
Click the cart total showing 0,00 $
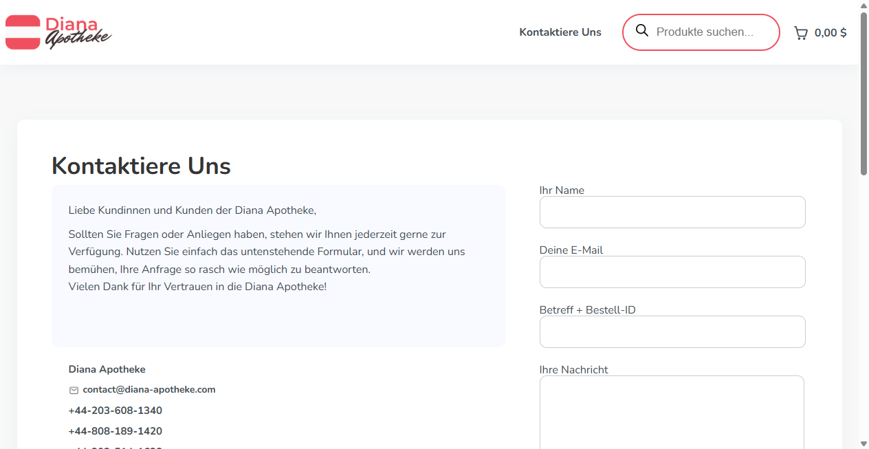point(830,32)
